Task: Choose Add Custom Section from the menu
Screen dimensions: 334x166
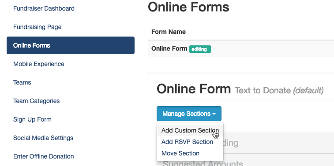Action: (190, 130)
